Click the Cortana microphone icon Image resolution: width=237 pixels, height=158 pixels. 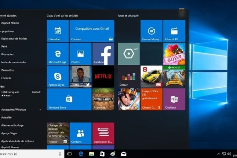[x=60, y=154]
